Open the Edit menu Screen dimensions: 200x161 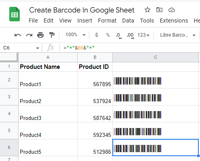tap(48, 21)
